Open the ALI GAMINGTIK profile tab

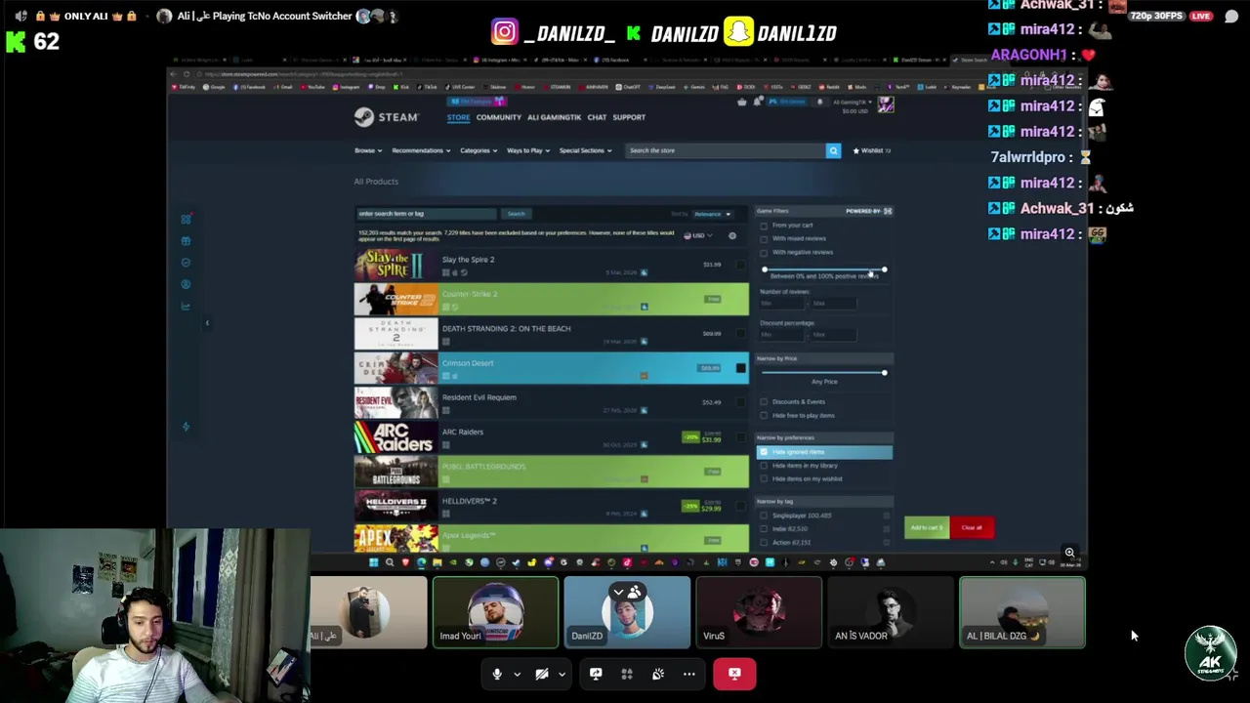tap(554, 117)
